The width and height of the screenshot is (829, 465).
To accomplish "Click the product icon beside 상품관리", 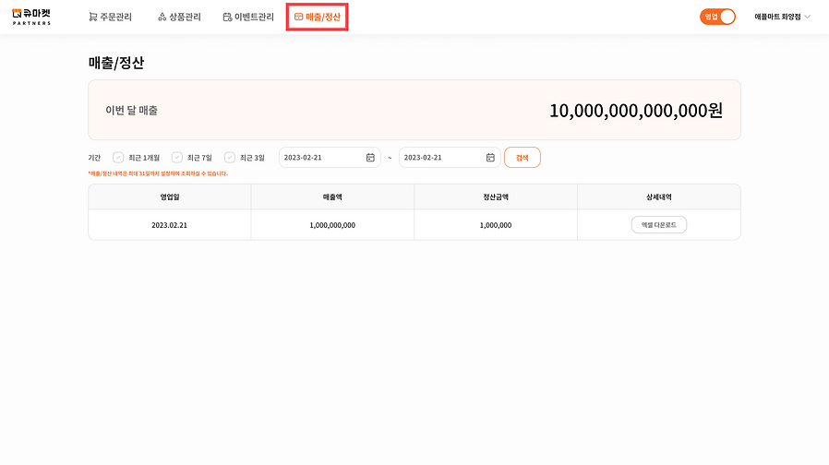I will point(162,17).
